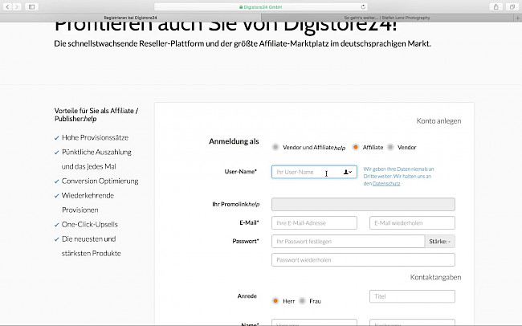
Task: Click 'Conversion Optimierung' list entry
Action: click(100, 181)
